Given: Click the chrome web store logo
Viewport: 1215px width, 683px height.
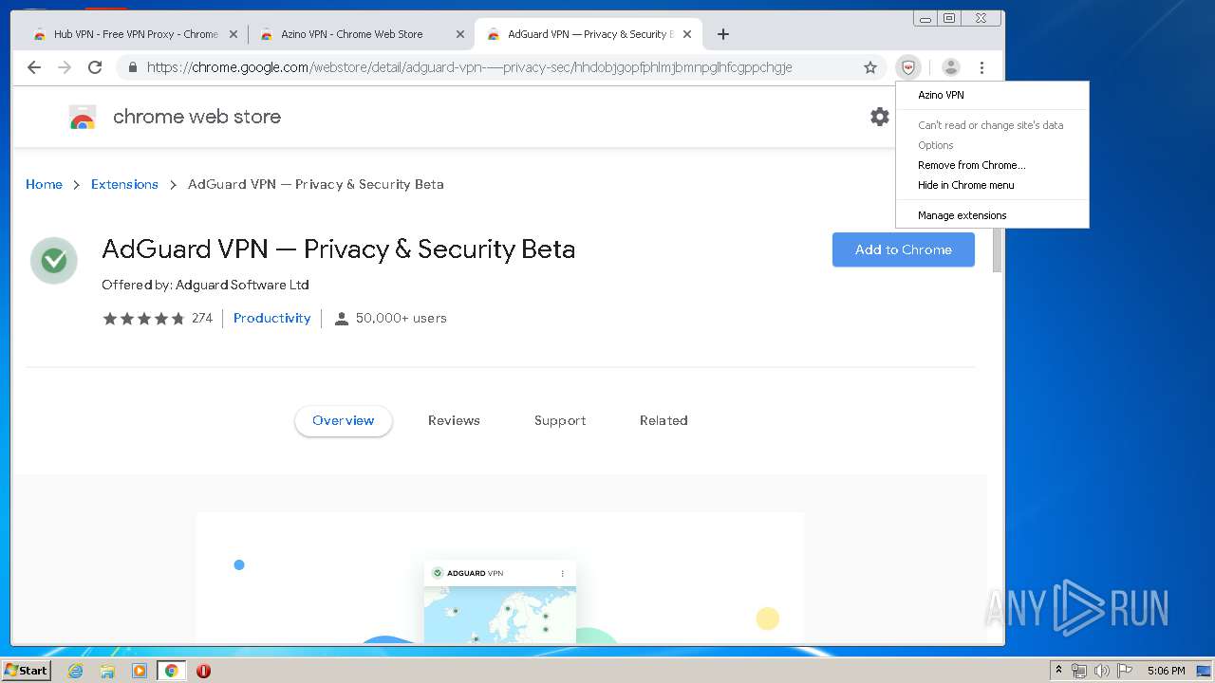Looking at the screenshot, I should point(83,118).
